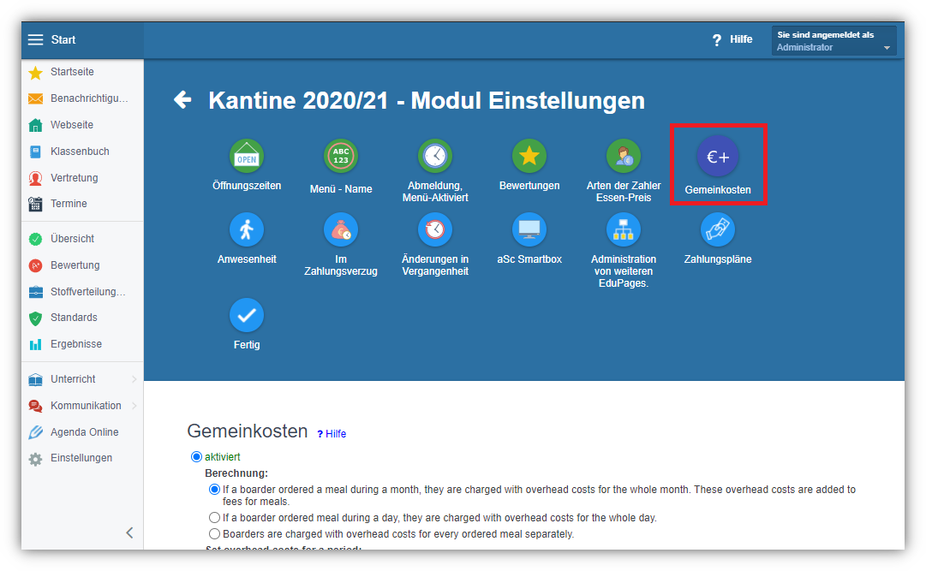
Task: Open Vertretung in the sidebar
Action: [74, 178]
